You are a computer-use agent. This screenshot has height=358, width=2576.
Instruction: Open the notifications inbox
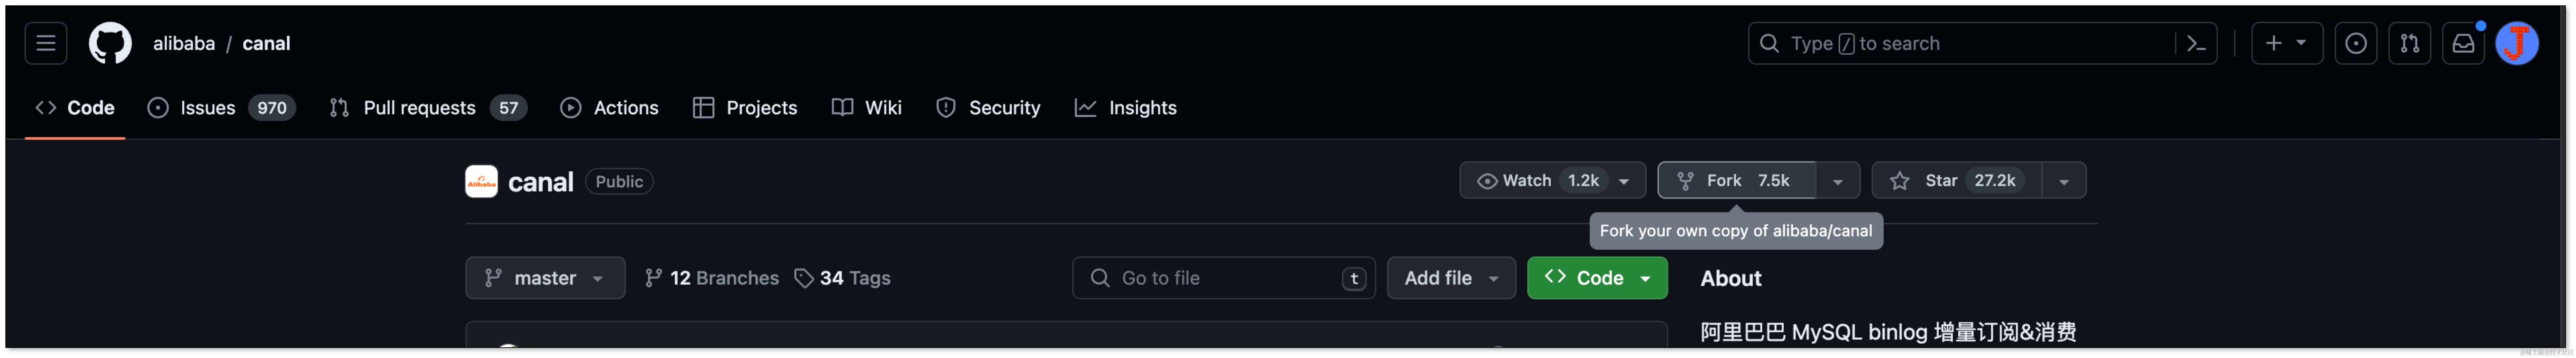point(2463,43)
